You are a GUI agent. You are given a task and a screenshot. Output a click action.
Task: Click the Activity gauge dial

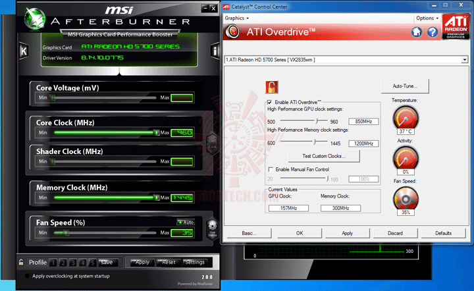(x=406, y=158)
